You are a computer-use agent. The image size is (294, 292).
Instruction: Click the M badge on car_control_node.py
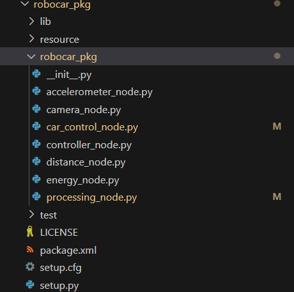[x=277, y=127]
